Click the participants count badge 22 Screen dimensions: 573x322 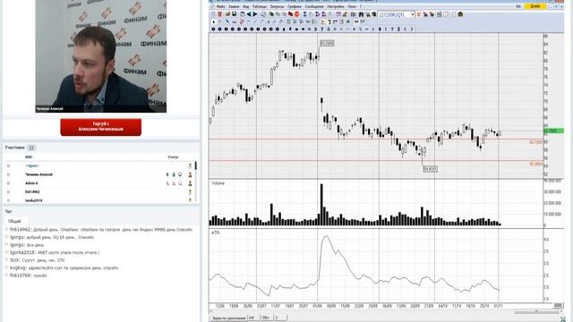tap(31, 148)
